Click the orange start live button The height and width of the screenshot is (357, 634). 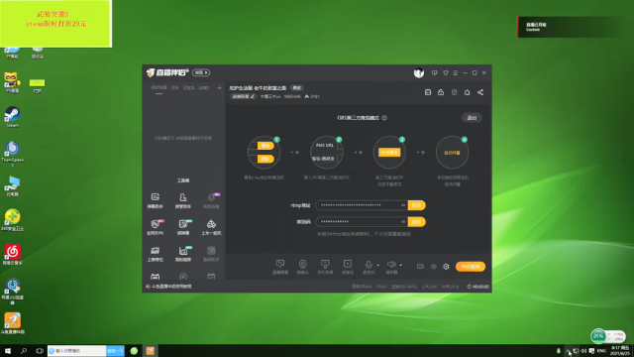pos(471,267)
